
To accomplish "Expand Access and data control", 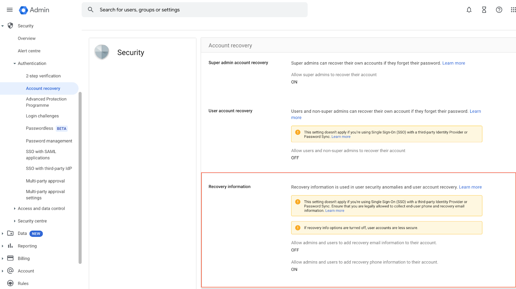I will 15,208.
